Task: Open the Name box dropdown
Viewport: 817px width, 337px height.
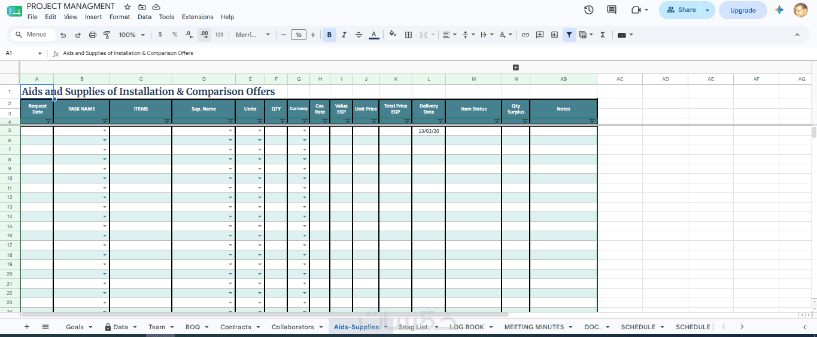Action: pyautogui.click(x=40, y=54)
